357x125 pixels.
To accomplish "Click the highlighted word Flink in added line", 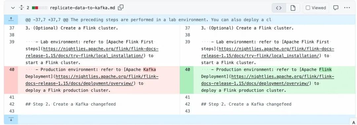I will tap(325, 69).
